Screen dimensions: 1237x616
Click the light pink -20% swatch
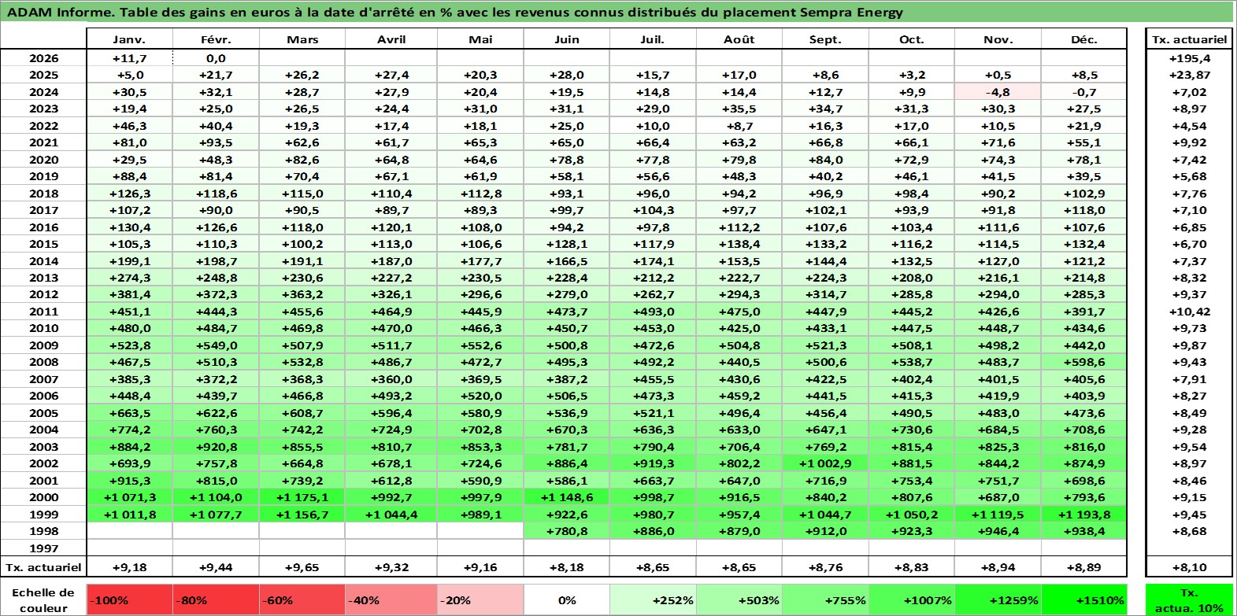(480, 599)
